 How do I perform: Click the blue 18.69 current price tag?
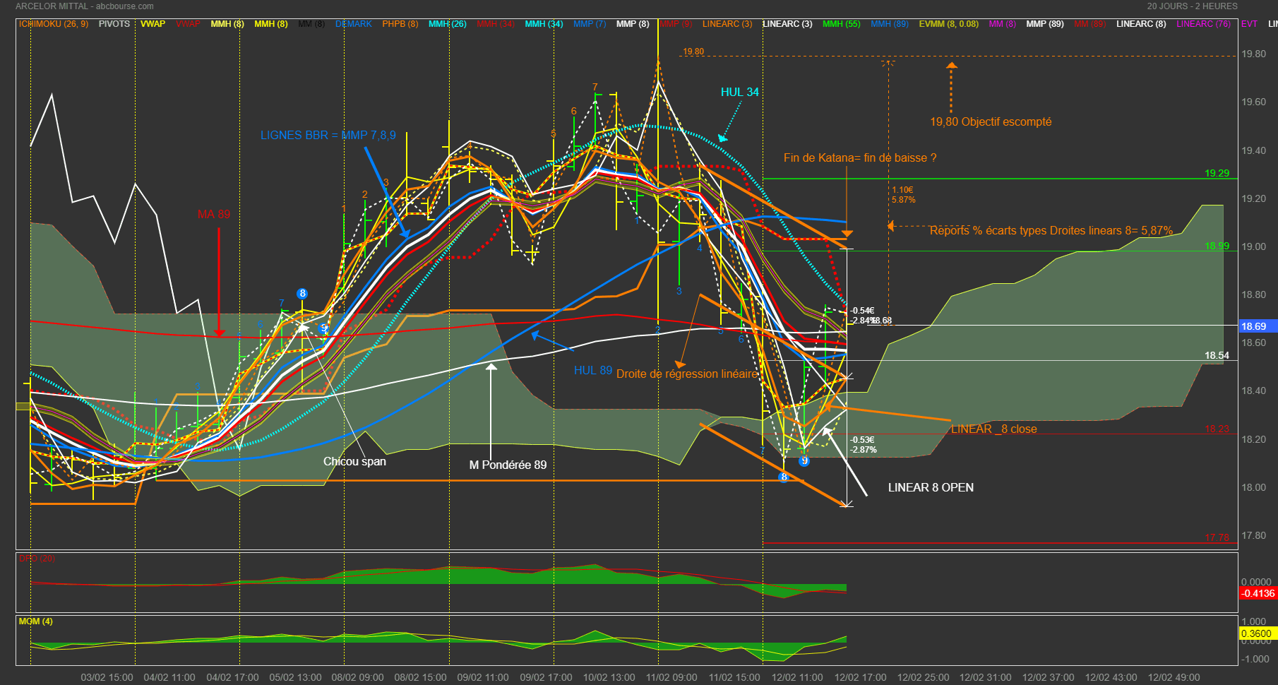[1255, 326]
